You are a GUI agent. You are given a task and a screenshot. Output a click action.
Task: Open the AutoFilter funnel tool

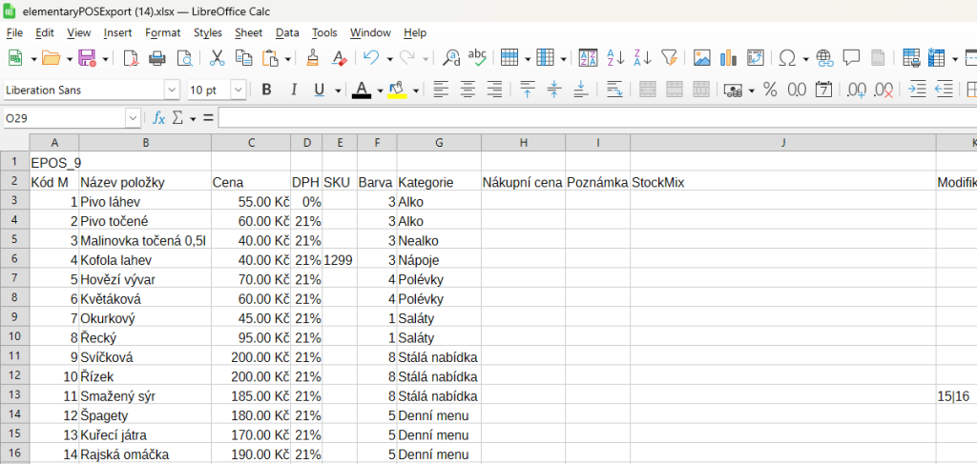[x=669, y=58]
